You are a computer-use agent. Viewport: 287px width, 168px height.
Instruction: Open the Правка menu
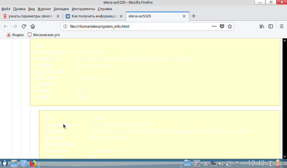coord(19,9)
